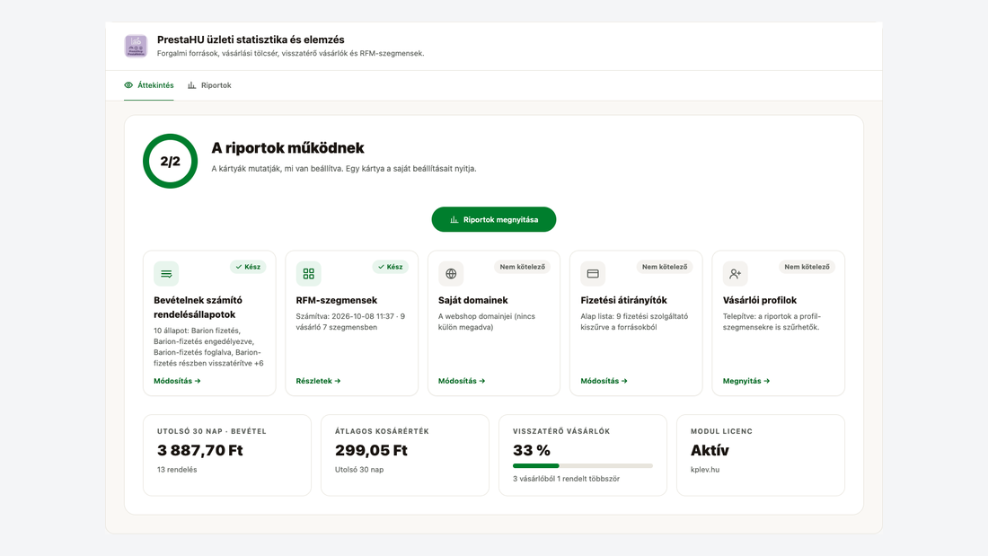Click the credit card icon for Fizetési átirányítók
The width and height of the screenshot is (988, 556).
coord(593,274)
